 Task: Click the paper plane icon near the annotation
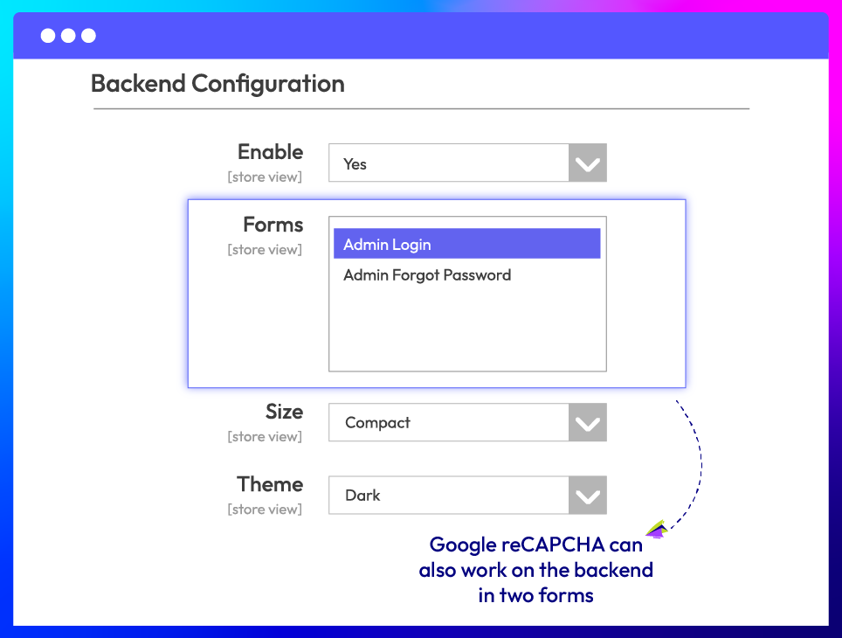click(x=656, y=529)
